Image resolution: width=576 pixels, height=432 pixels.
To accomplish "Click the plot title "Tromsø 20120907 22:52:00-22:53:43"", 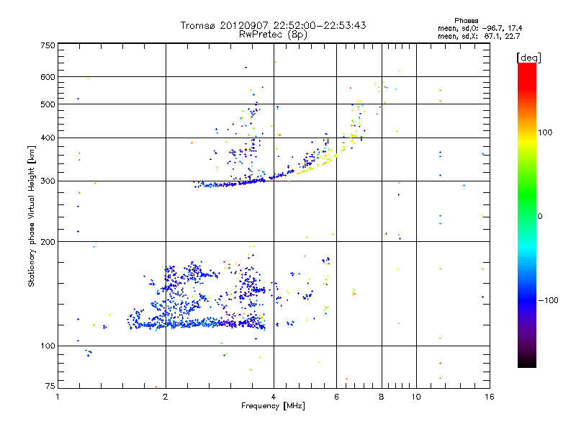I will pos(273,25).
